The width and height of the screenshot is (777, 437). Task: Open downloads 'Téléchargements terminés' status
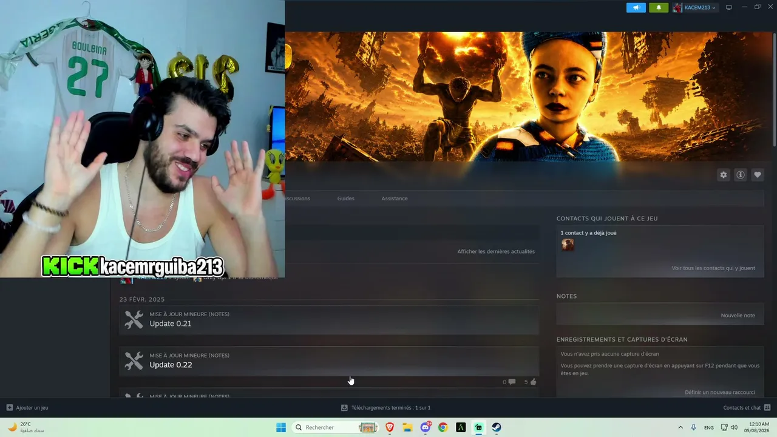pos(385,408)
